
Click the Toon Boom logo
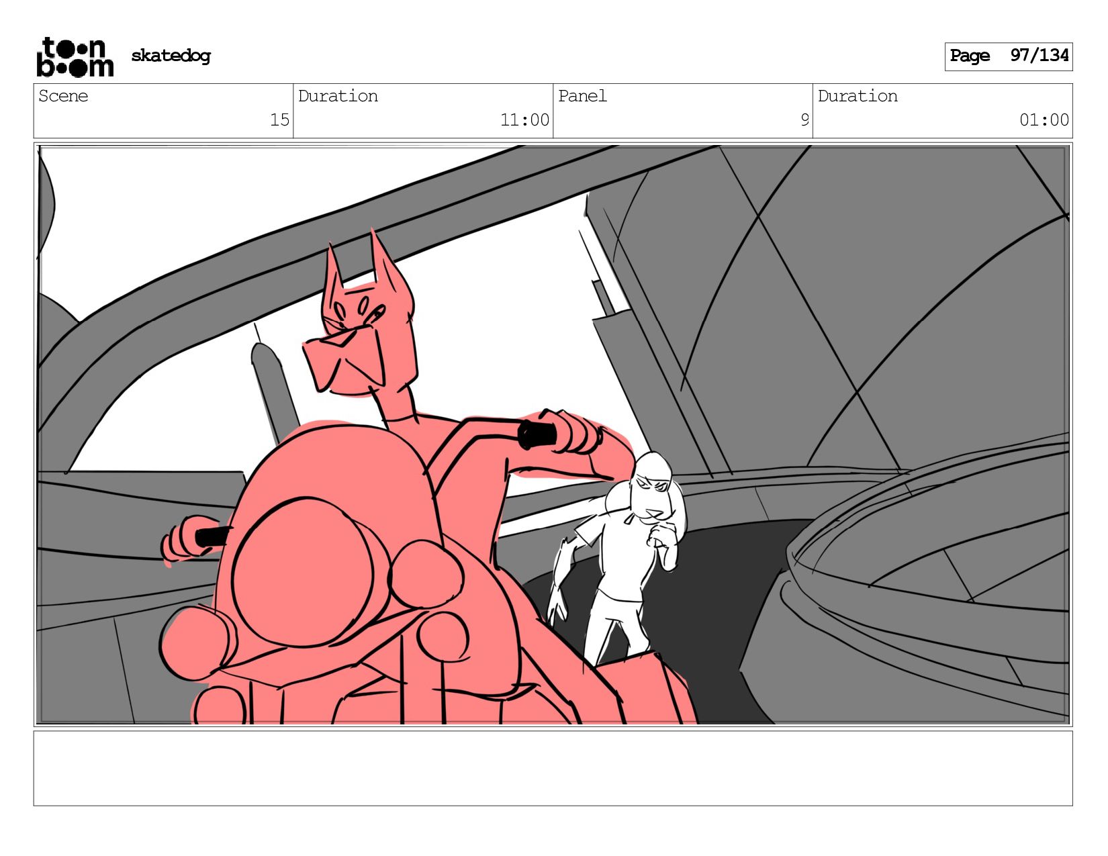75,57
